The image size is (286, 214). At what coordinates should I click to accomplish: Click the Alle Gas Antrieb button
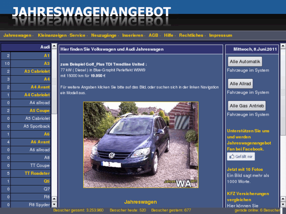point(247,106)
